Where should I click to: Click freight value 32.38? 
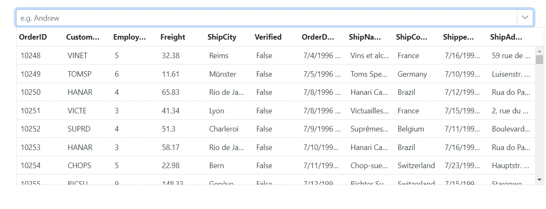pos(171,56)
